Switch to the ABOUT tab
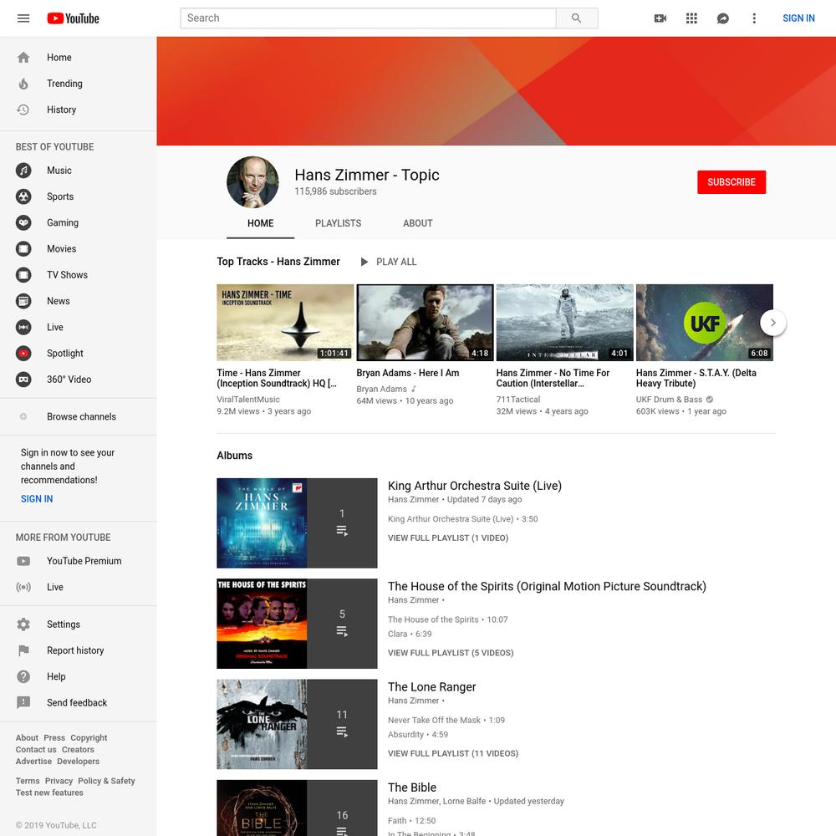Screen dimensions: 836x836 pos(417,223)
